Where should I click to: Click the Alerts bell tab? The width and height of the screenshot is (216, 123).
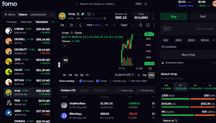10,14
